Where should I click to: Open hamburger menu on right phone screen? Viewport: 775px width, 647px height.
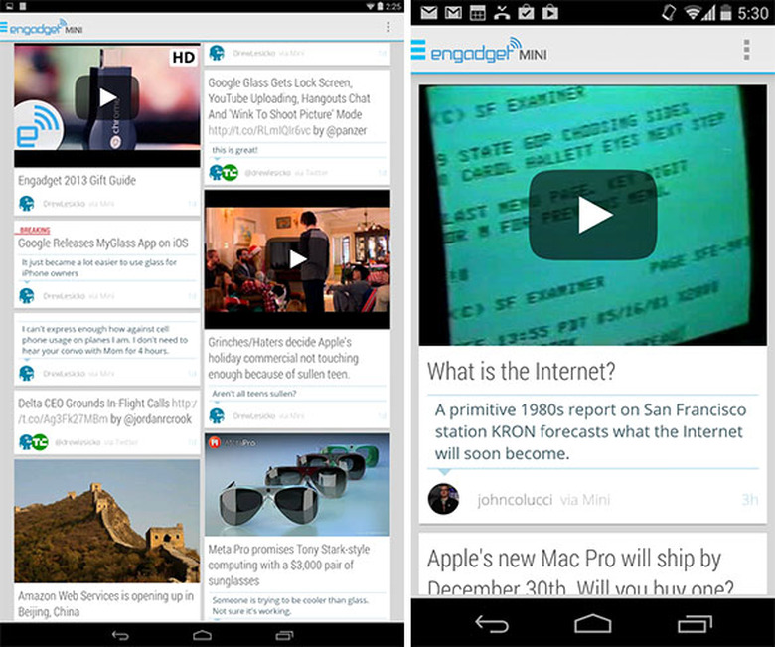pos(418,50)
